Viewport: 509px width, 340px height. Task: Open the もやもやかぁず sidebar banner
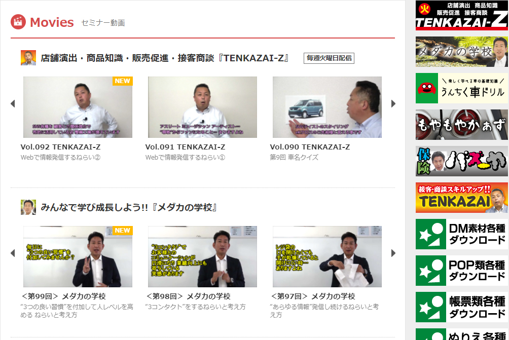click(462, 125)
